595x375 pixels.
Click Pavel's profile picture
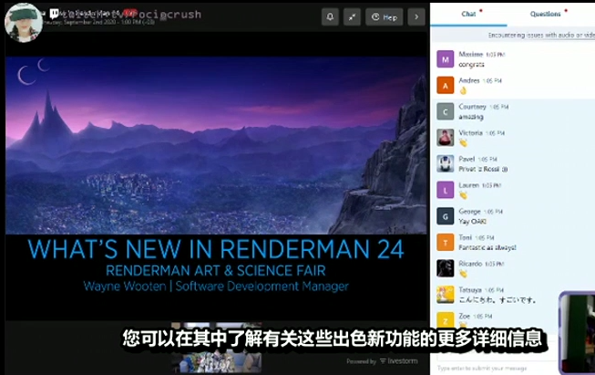click(x=446, y=163)
